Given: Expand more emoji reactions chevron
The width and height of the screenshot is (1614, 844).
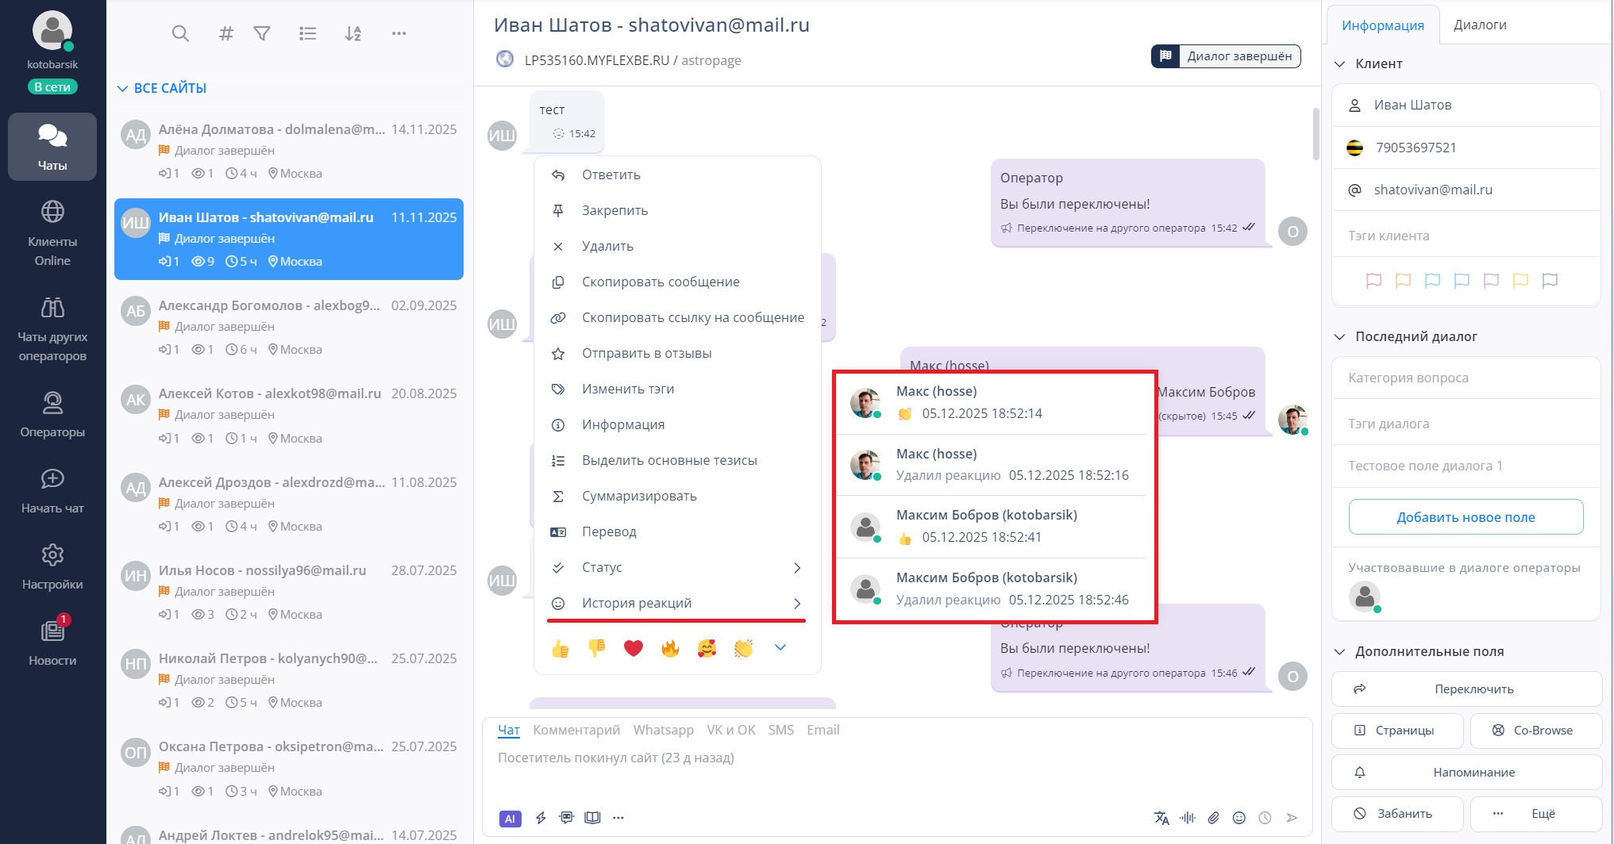Looking at the screenshot, I should click(x=780, y=647).
